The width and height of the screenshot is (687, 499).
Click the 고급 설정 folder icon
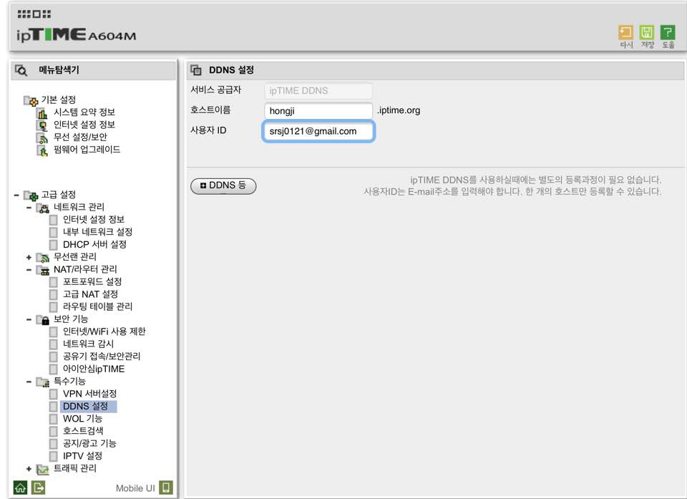click(31, 195)
